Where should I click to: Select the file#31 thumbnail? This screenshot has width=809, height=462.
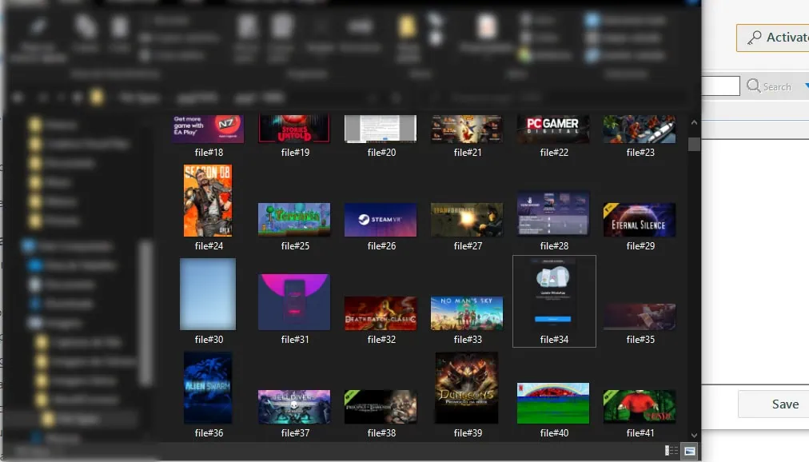pos(294,301)
